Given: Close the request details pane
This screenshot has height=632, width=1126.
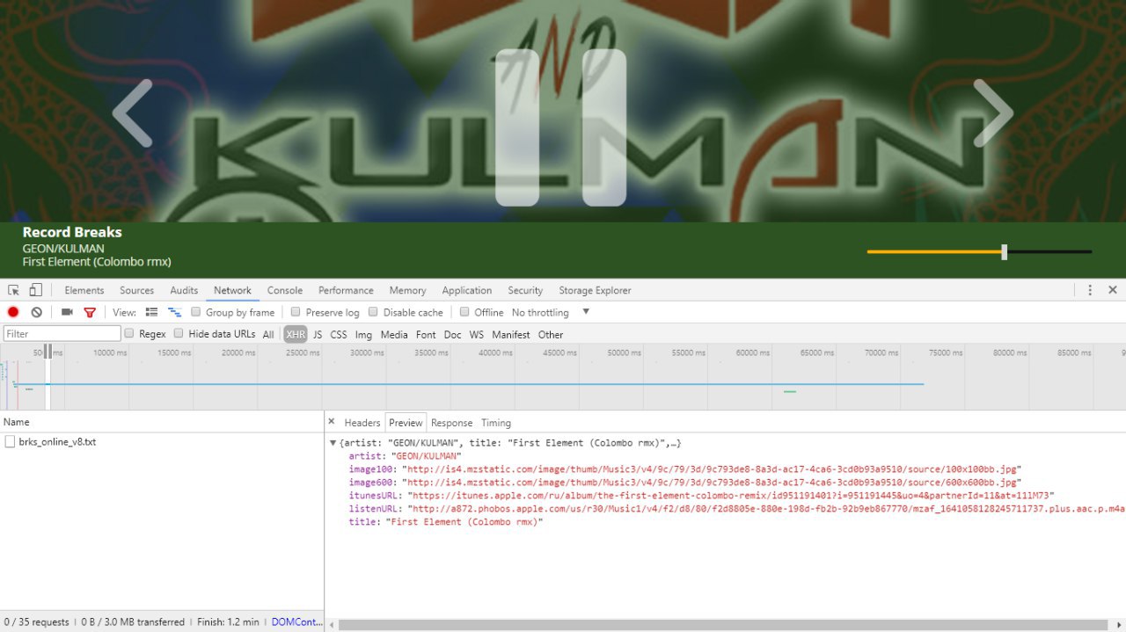Looking at the screenshot, I should coord(332,422).
